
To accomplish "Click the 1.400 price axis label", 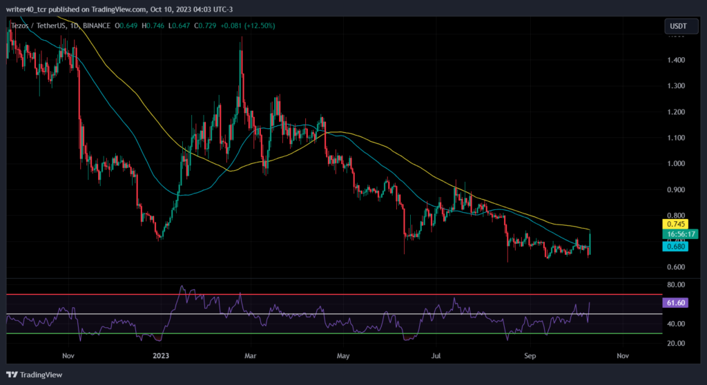I will pyautogui.click(x=676, y=60).
